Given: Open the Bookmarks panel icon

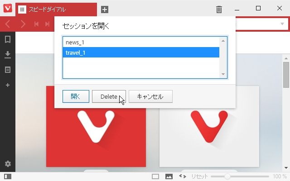Looking at the screenshot, I should coord(8,39).
